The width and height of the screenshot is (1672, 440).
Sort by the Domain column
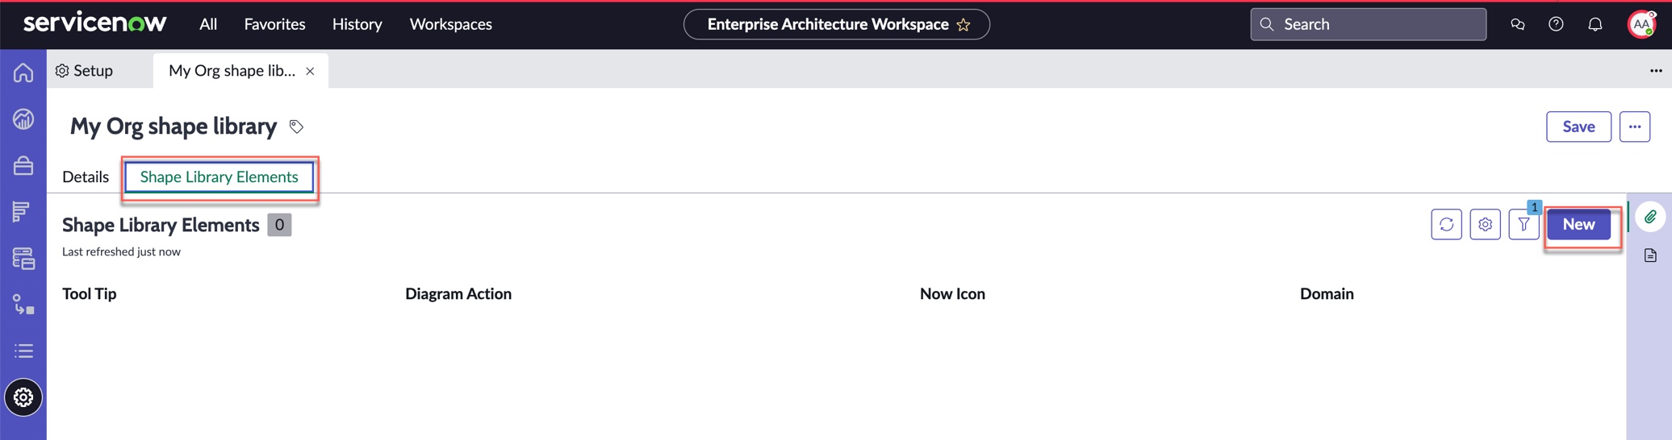pyautogui.click(x=1327, y=293)
